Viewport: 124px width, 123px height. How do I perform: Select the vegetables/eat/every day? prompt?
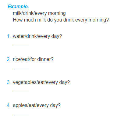[41, 82]
